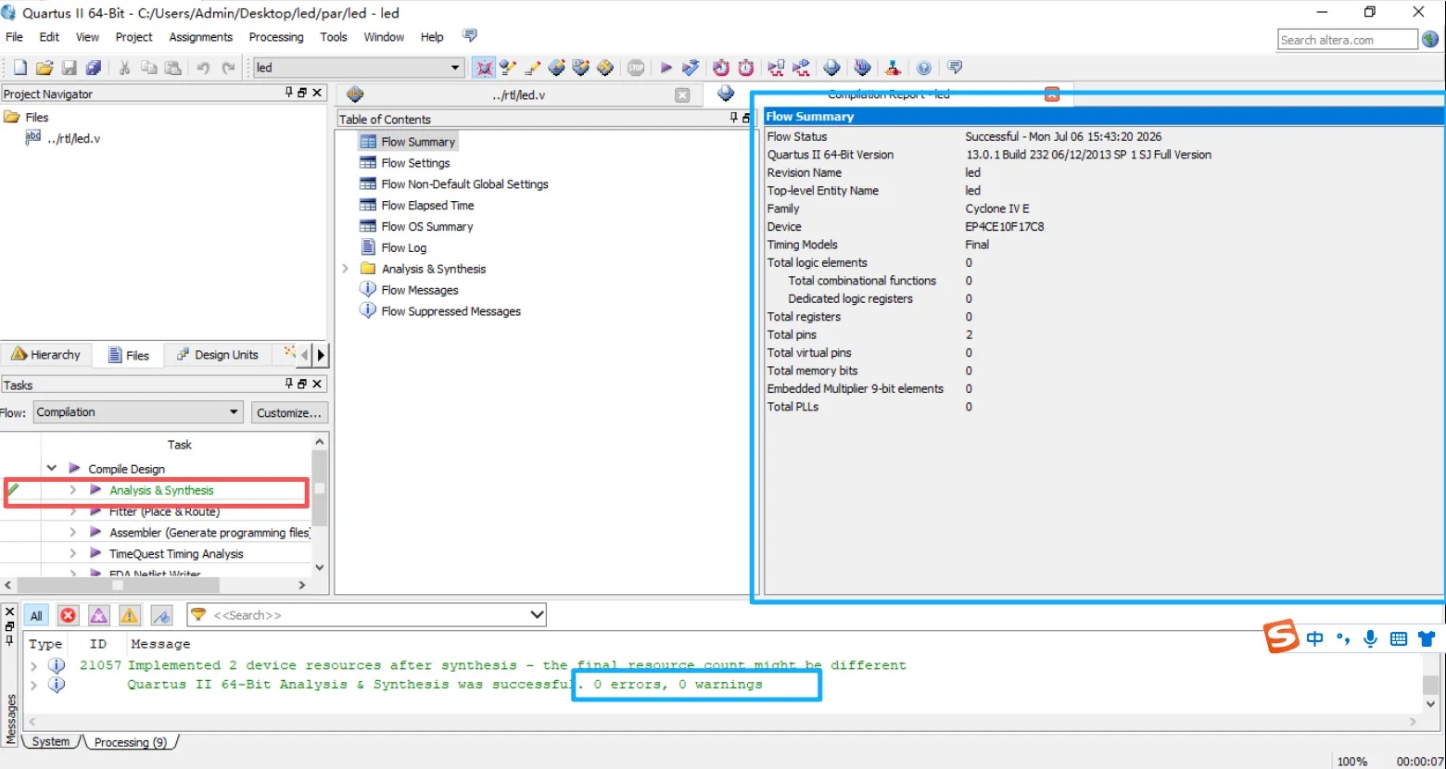1446x769 pixels.
Task: Switch to the Hierarchy tab
Action: pyautogui.click(x=46, y=355)
